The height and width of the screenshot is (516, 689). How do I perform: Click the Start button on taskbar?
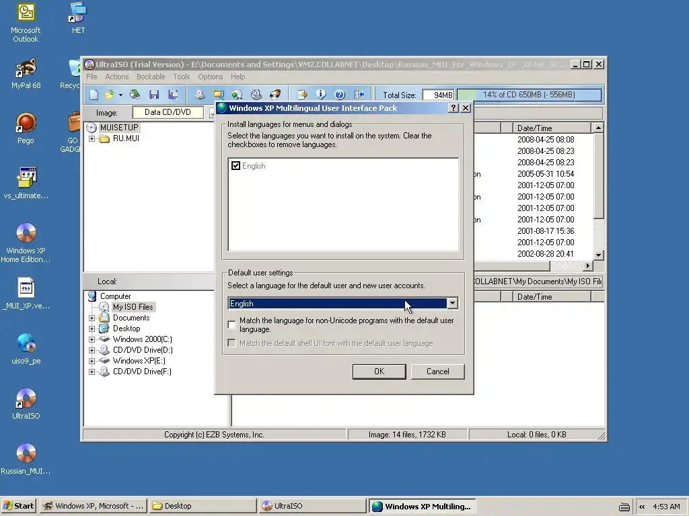click(19, 506)
